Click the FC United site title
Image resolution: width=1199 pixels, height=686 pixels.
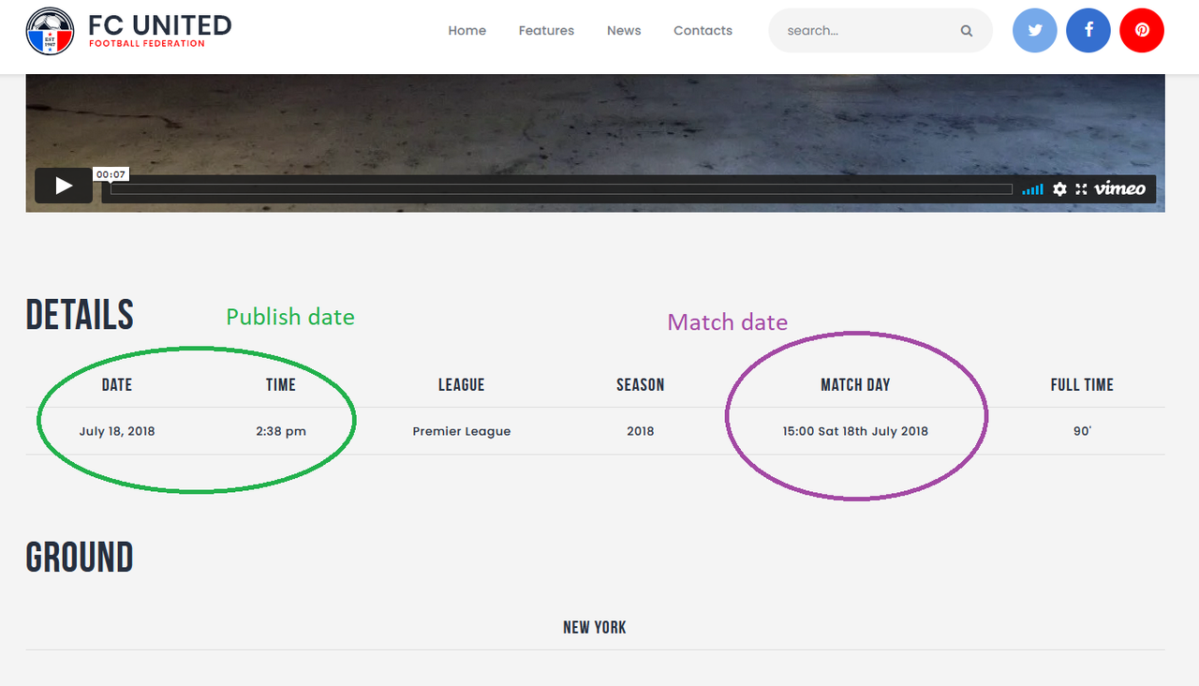[x=159, y=25]
